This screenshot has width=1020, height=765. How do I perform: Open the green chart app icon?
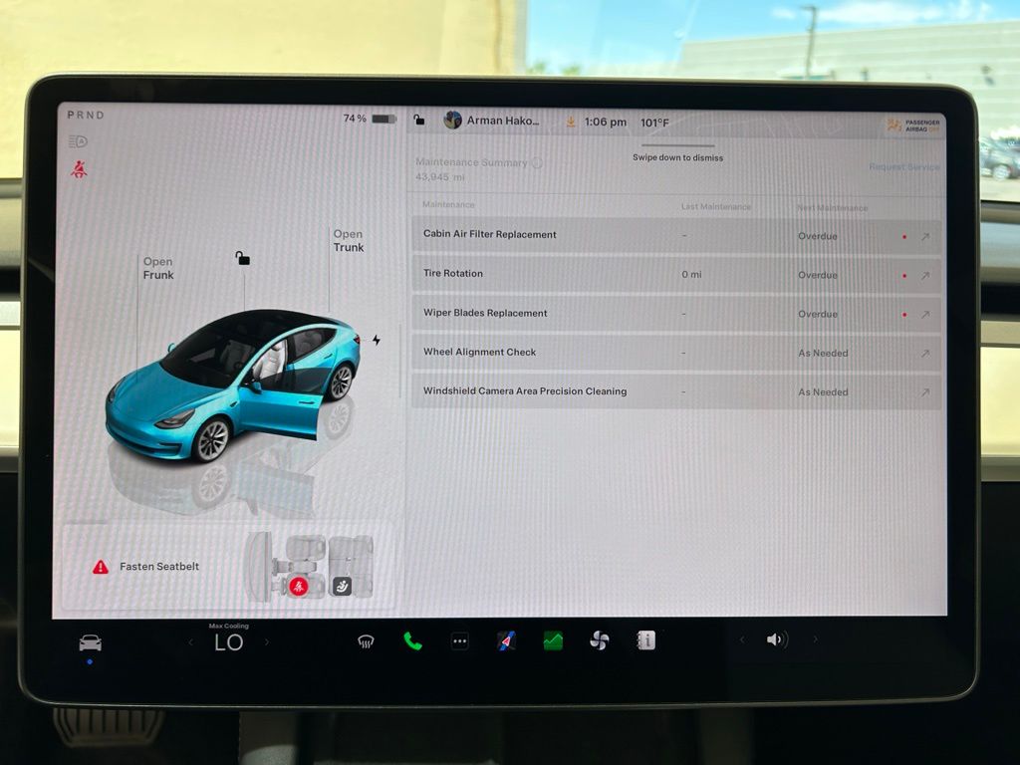coord(553,640)
